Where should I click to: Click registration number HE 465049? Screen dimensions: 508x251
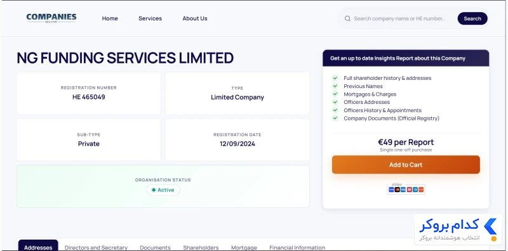(x=89, y=97)
